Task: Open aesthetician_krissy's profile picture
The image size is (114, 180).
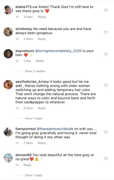Action: (8, 85)
